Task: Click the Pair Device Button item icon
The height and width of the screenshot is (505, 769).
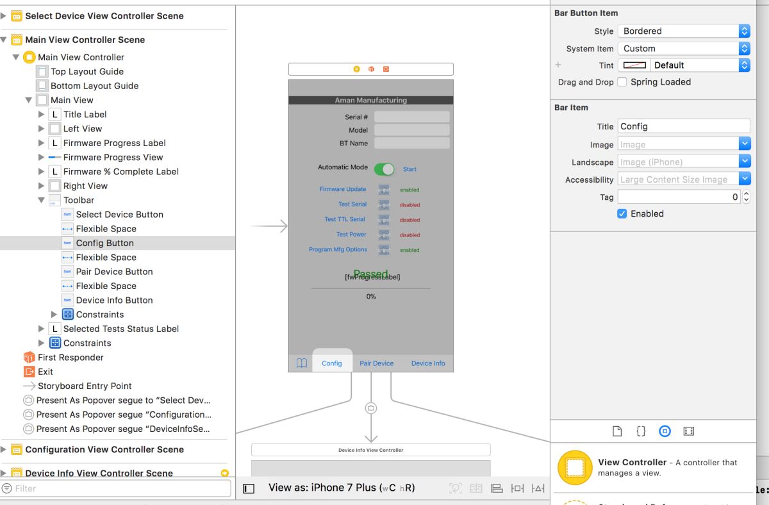Action: coord(67,272)
